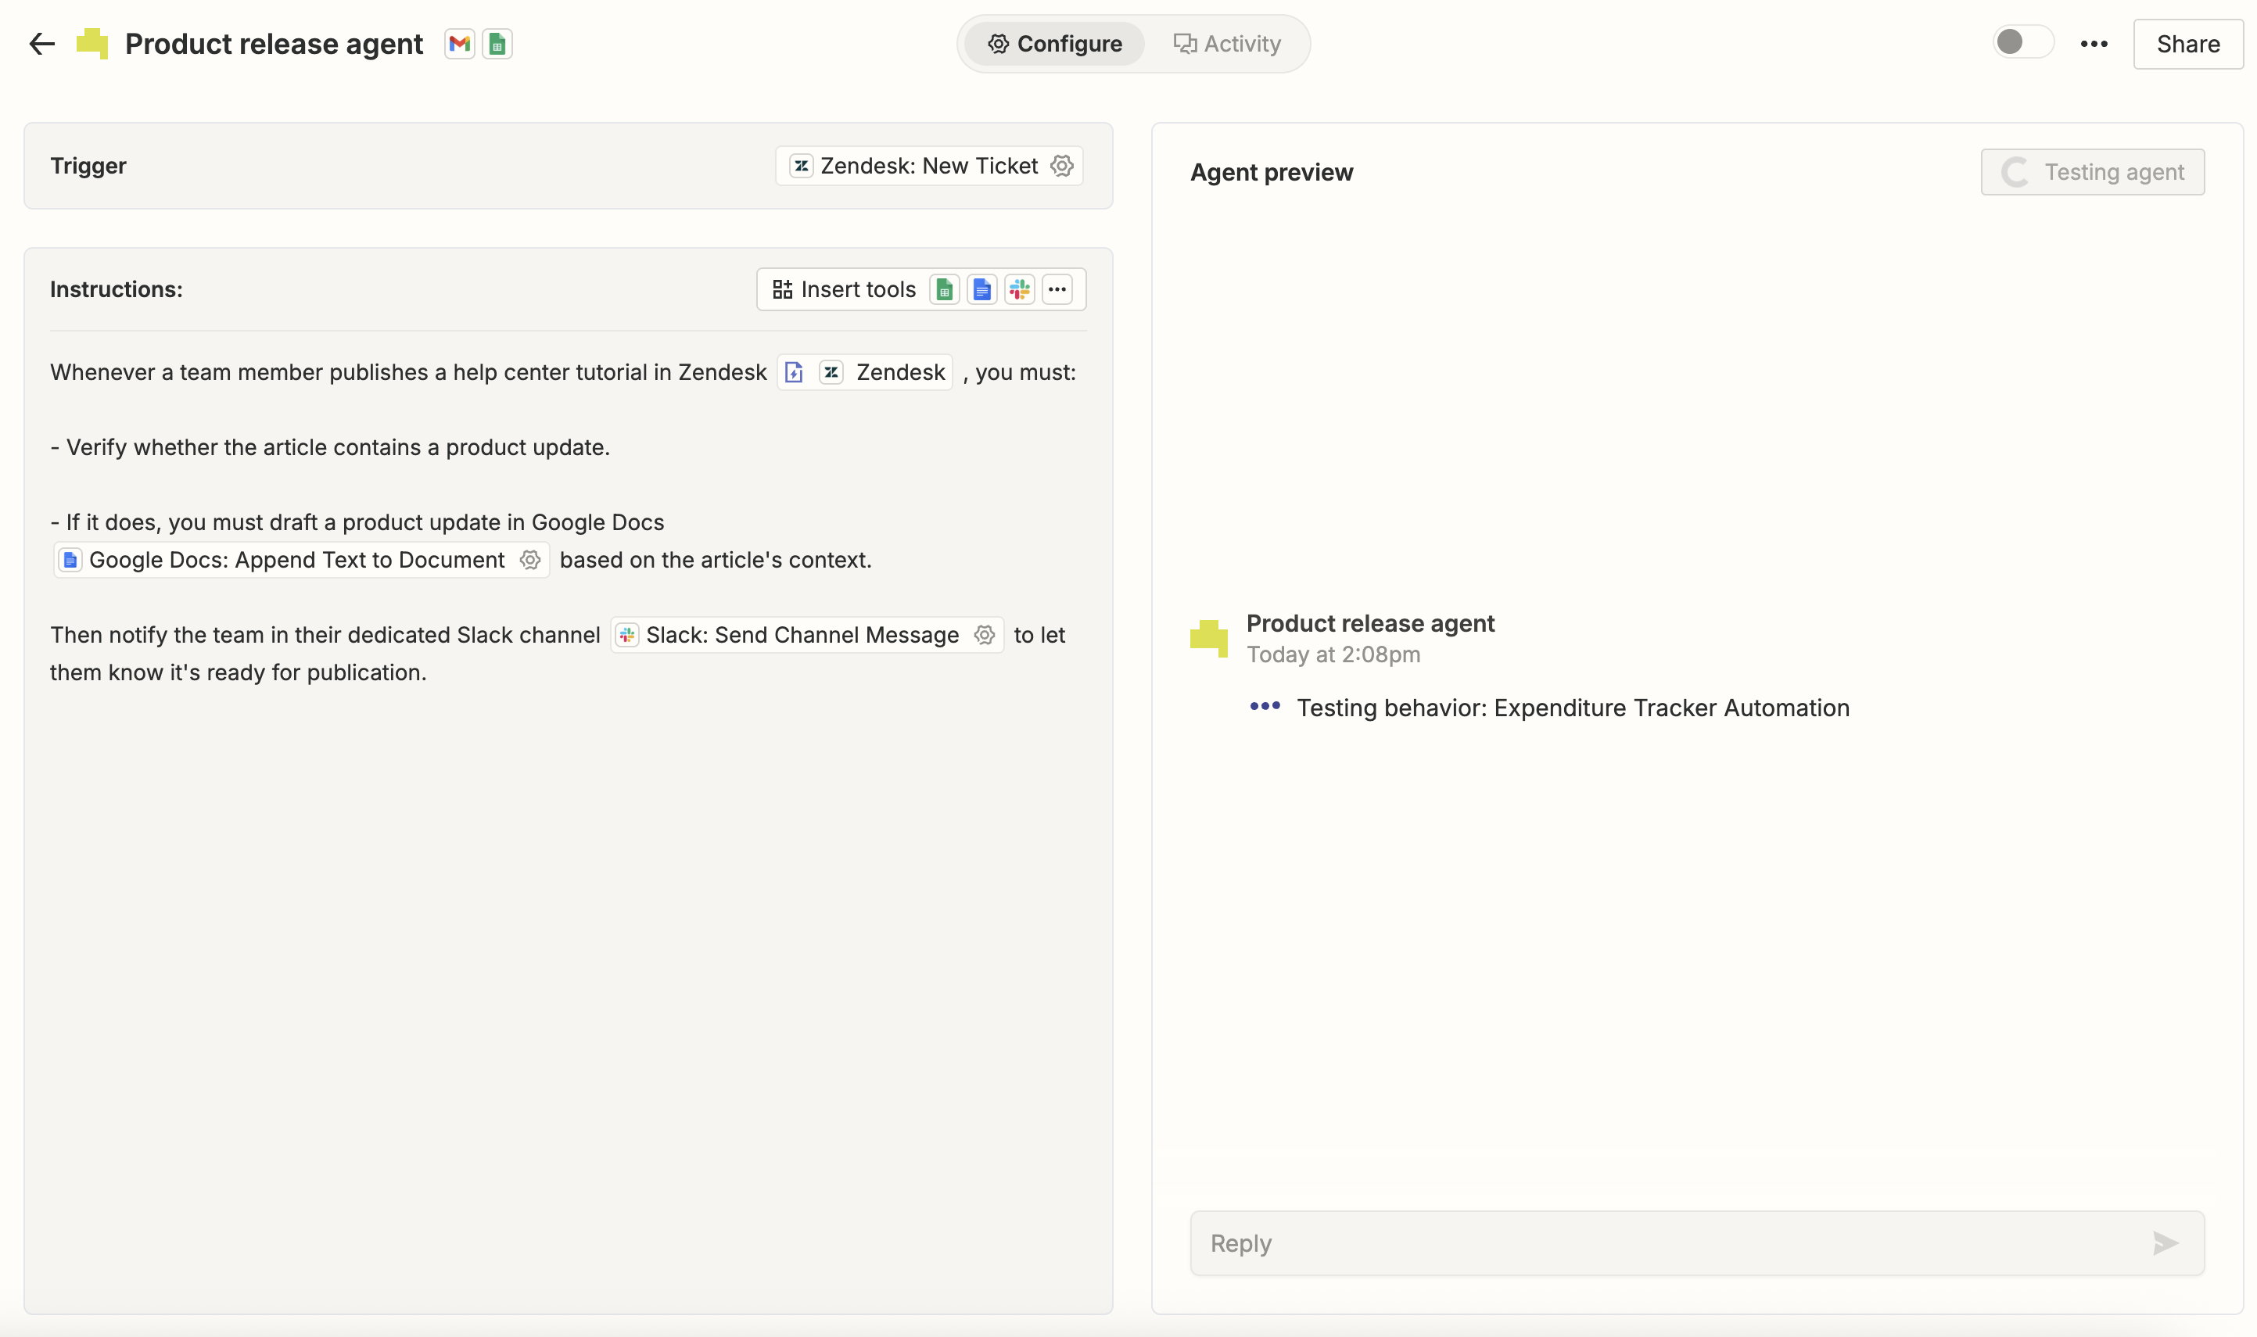This screenshot has height=1337, width=2257.
Task: Insert the Google Docs tool from instructions toolbar
Action: (982, 289)
